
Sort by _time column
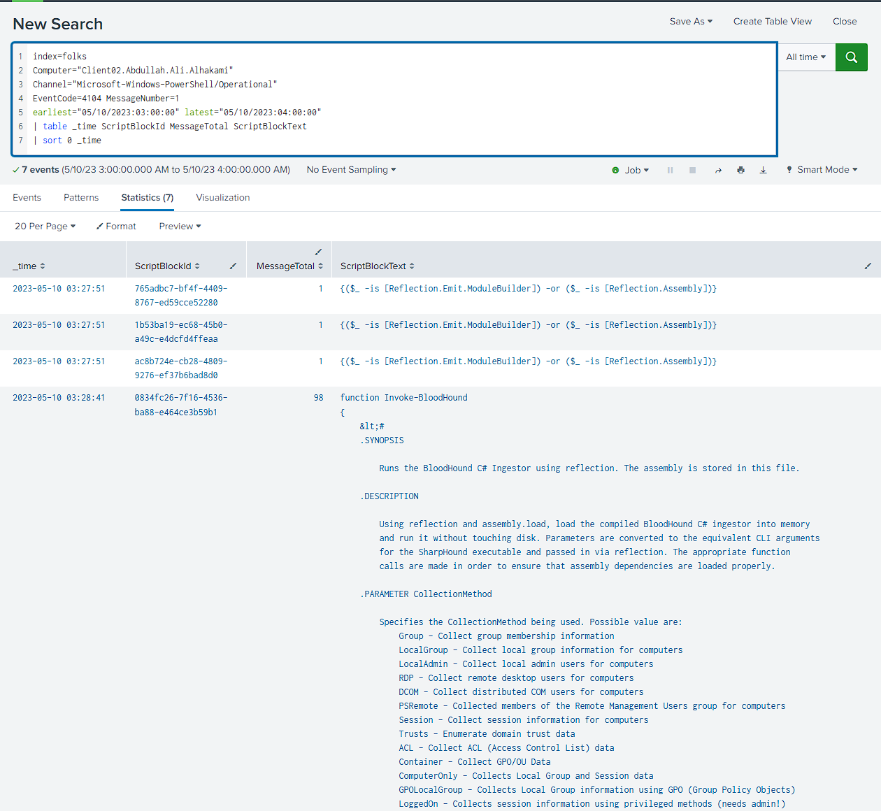click(29, 266)
